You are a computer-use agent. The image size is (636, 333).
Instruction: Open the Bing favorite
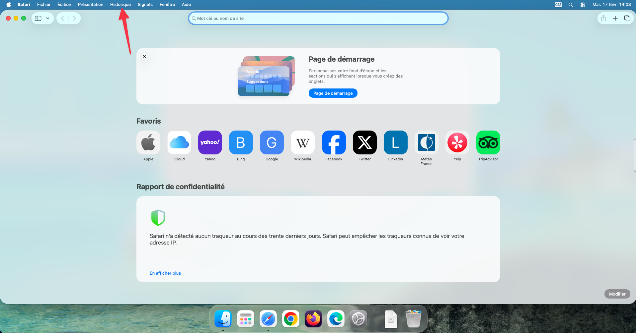(241, 142)
